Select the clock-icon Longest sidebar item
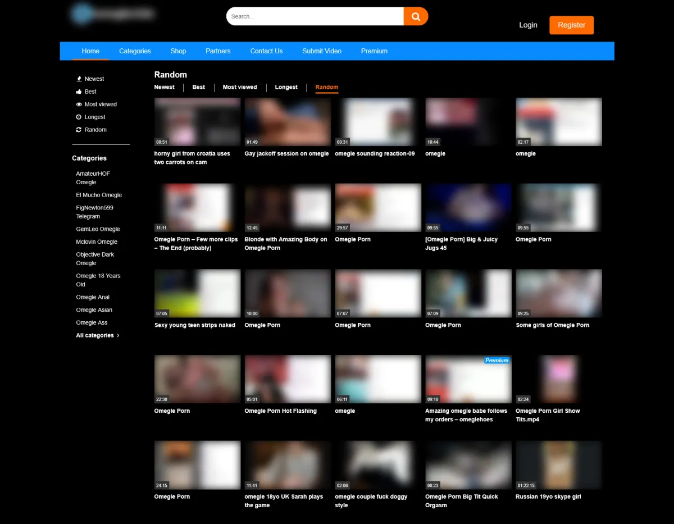This screenshot has width=674, height=524. coord(94,117)
